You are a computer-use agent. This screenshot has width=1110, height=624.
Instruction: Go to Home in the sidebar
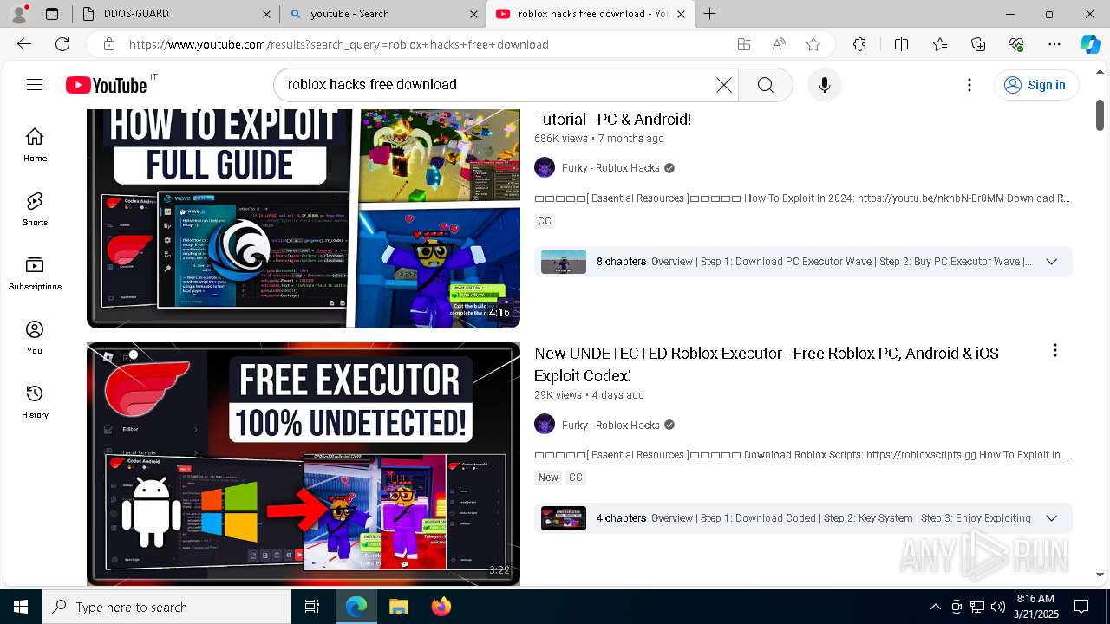[x=35, y=145]
